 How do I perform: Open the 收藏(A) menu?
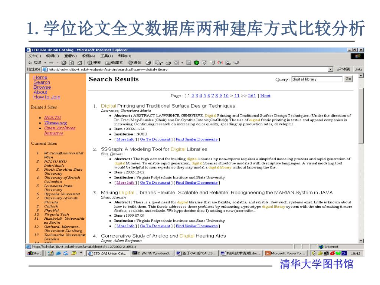coord(88,56)
